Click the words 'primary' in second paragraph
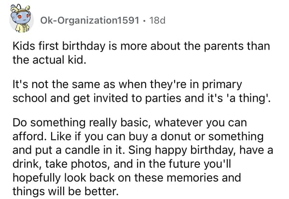Image resolution: width=289 pixels, height=199 pixels. [x=222, y=85]
